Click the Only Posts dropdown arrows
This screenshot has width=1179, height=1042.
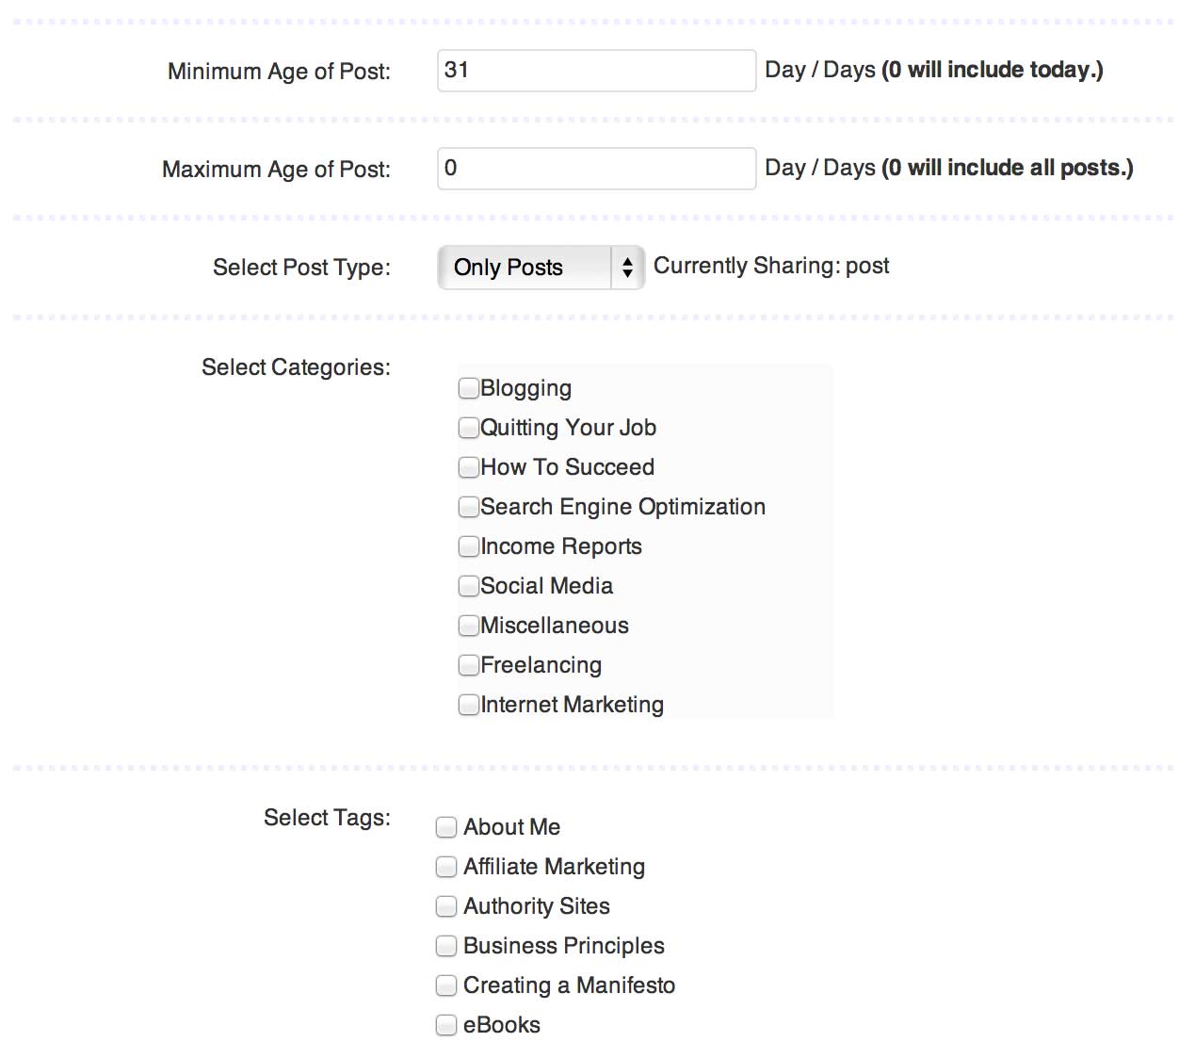[x=627, y=268]
